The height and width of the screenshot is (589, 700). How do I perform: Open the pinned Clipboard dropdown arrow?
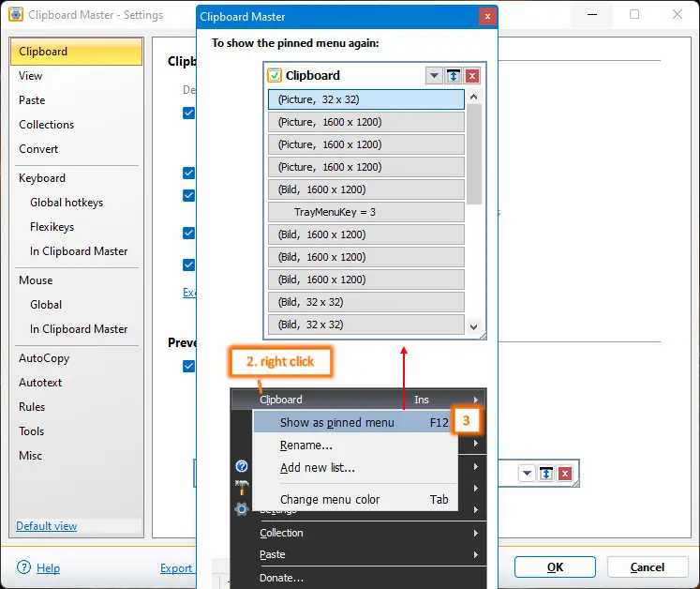pos(434,76)
